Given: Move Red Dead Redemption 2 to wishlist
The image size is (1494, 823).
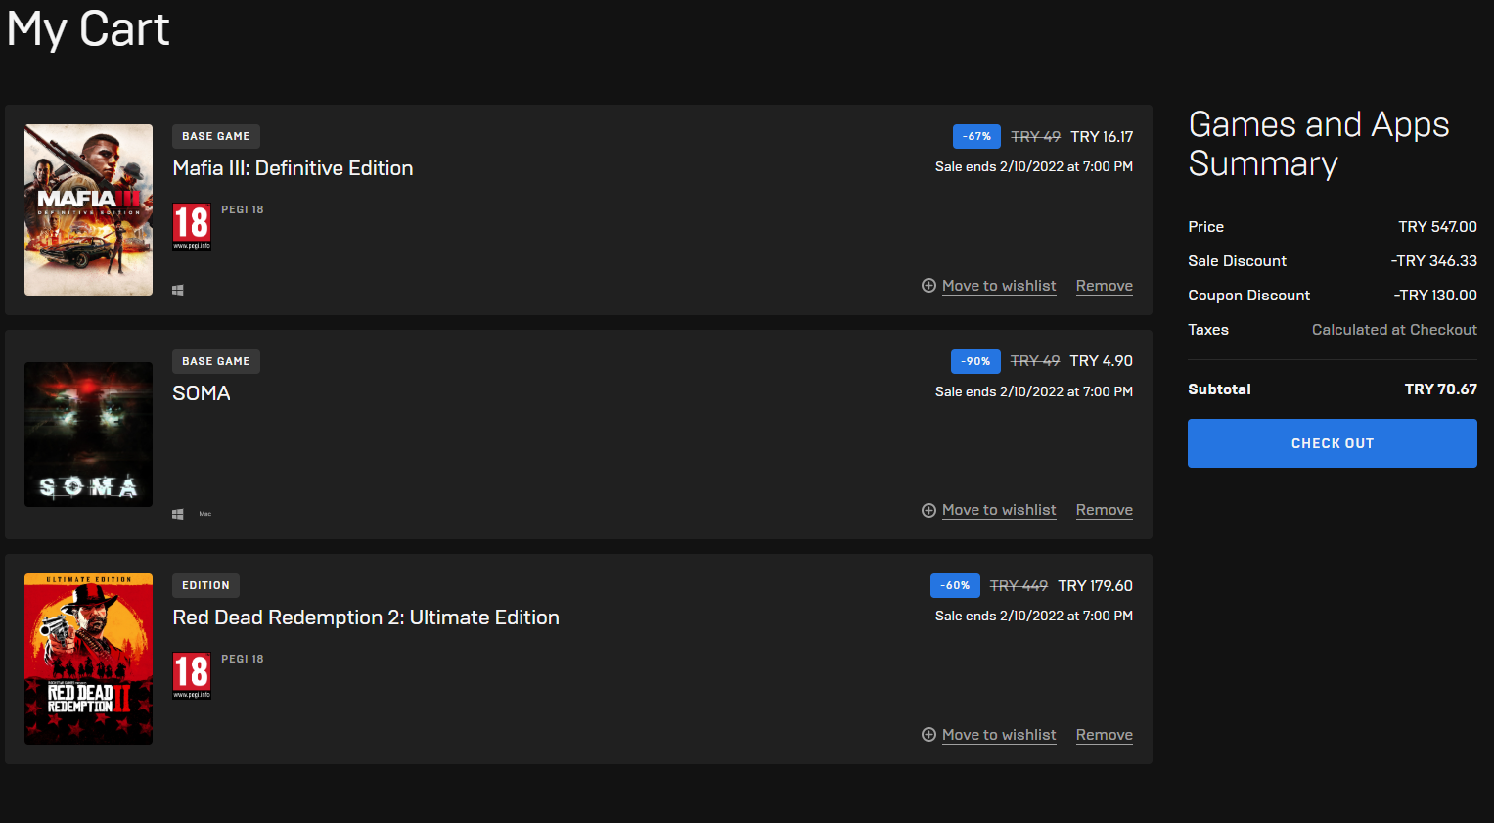Looking at the screenshot, I should point(999,735).
